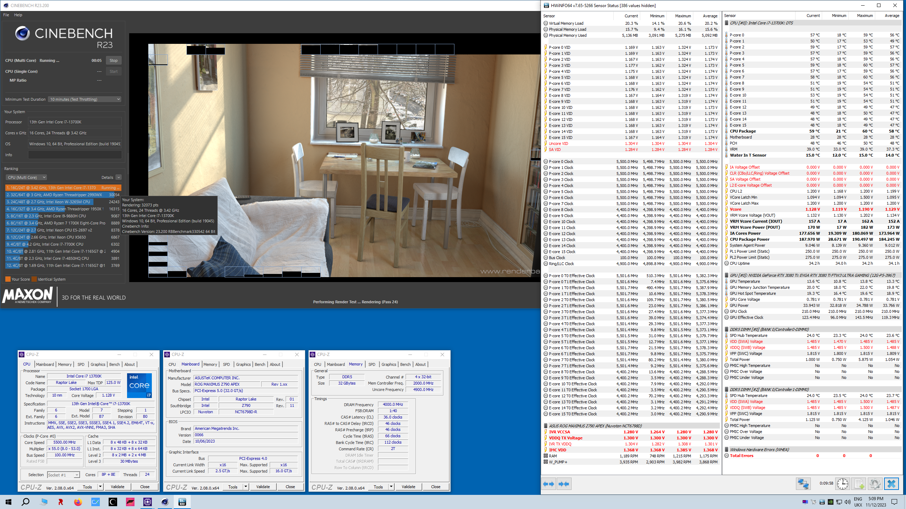
Task: Click Tools button in Memory CPU-Z window
Action: coord(378,487)
